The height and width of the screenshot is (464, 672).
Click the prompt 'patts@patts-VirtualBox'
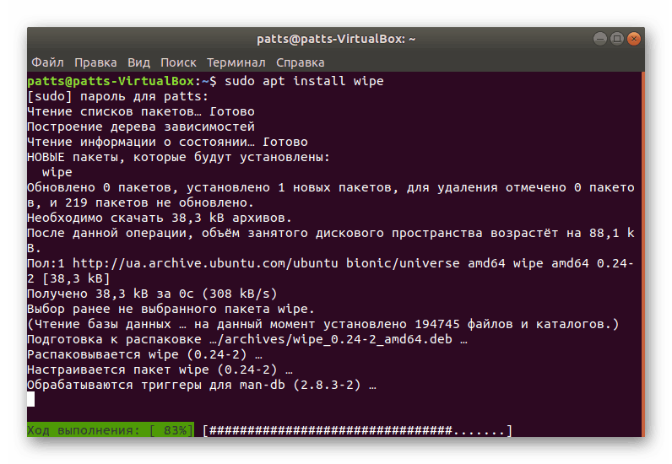(x=111, y=81)
